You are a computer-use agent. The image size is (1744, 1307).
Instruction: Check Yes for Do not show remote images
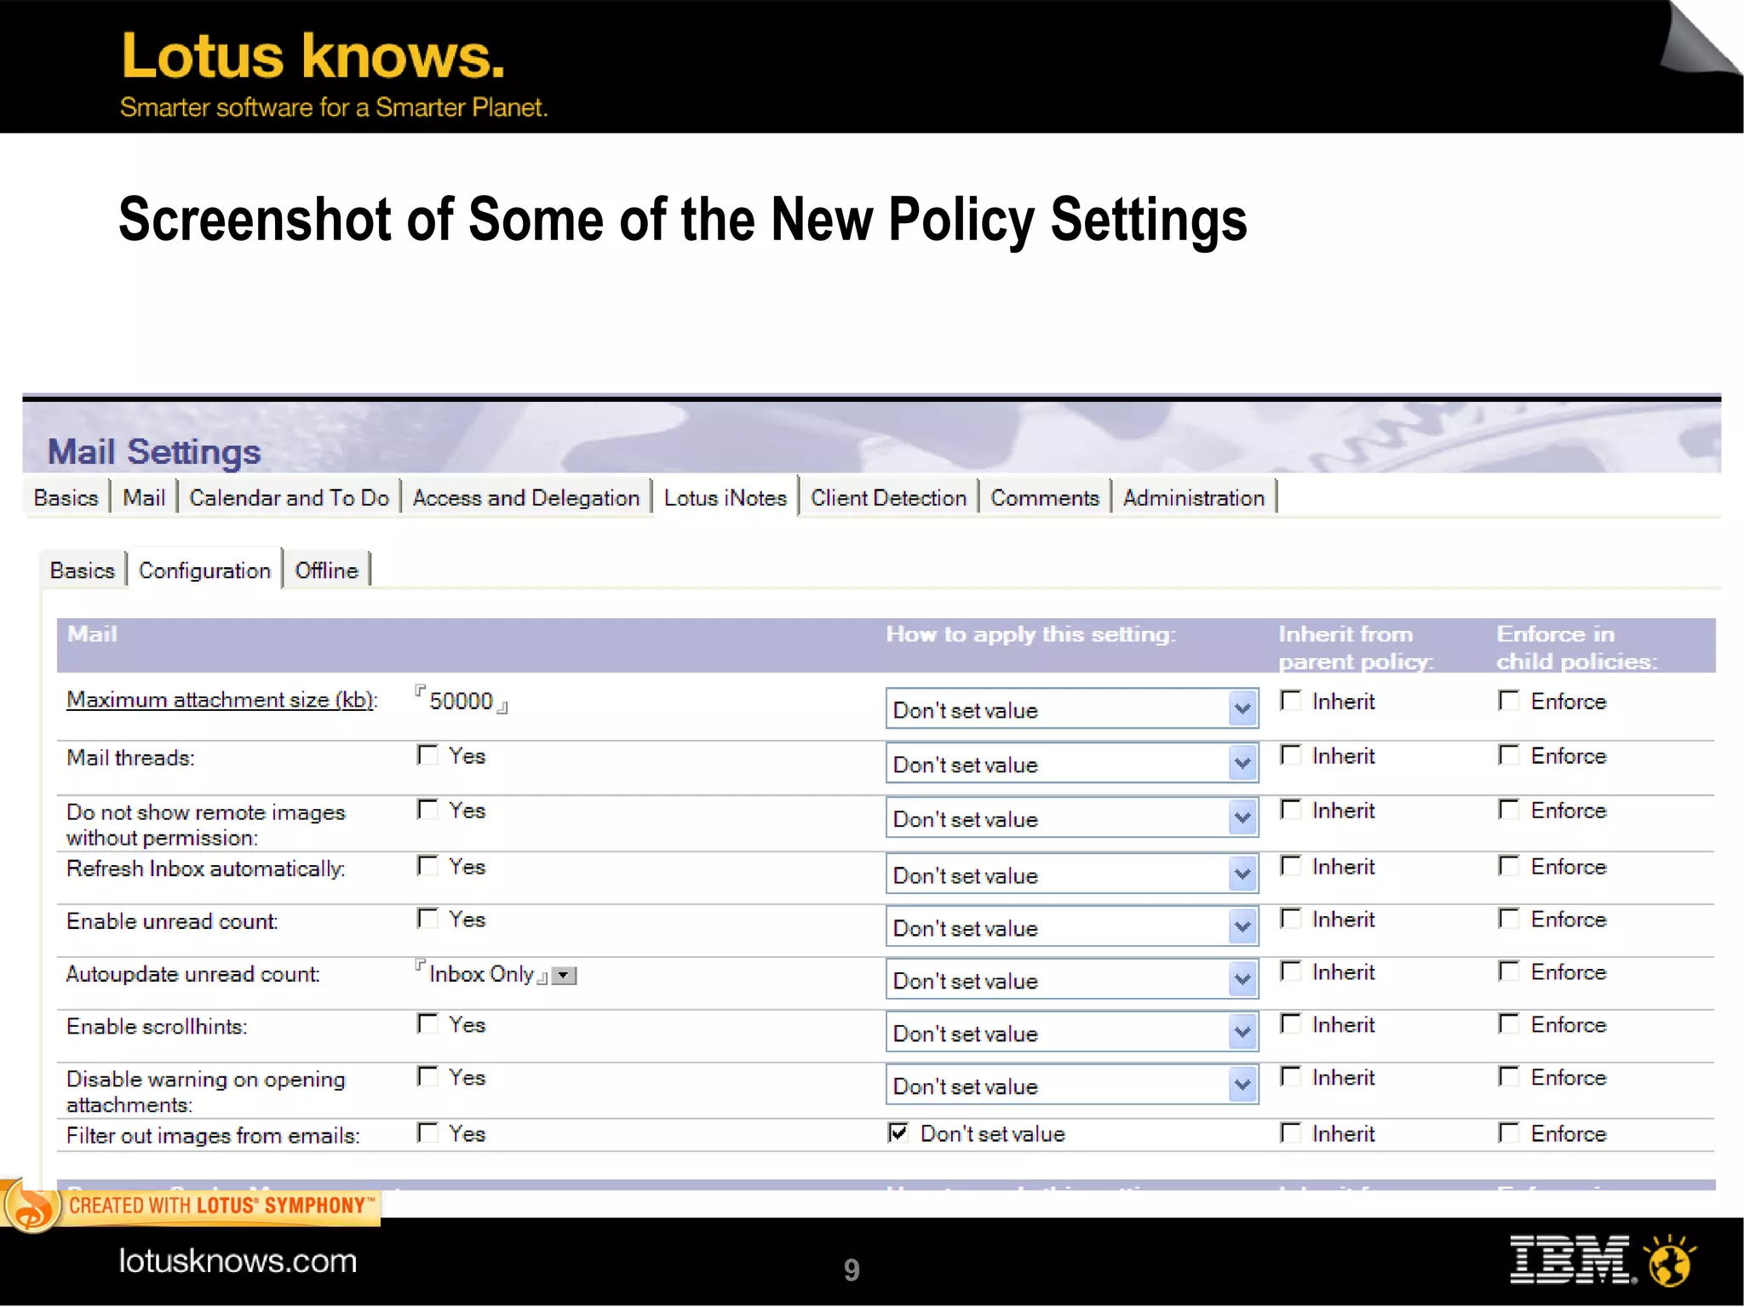click(427, 810)
